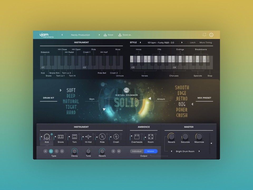Select the Snare instrument icon
Image resolution: width=253 pixels, height=190 pixels.
click(x=61, y=137)
